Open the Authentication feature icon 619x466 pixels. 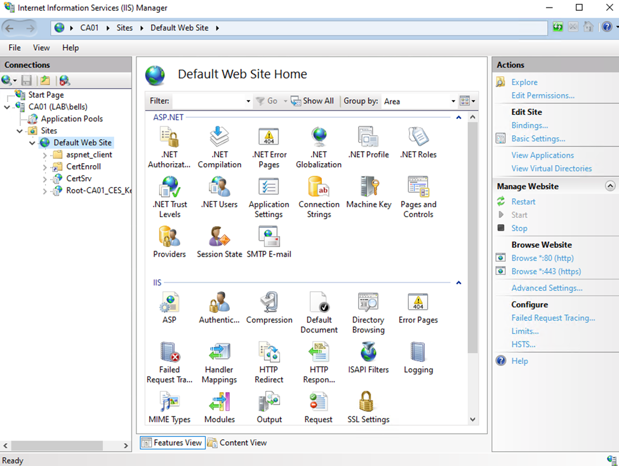click(x=219, y=308)
